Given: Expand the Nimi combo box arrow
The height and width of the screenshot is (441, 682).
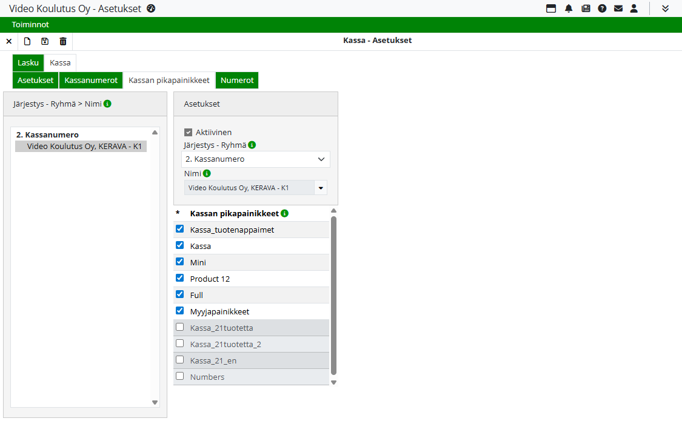Looking at the screenshot, I should click(x=321, y=188).
